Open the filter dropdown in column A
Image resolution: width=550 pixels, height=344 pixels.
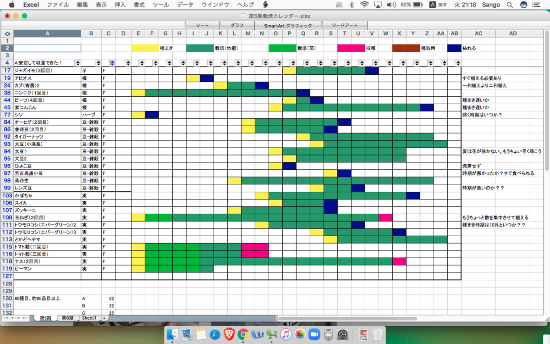(x=77, y=63)
